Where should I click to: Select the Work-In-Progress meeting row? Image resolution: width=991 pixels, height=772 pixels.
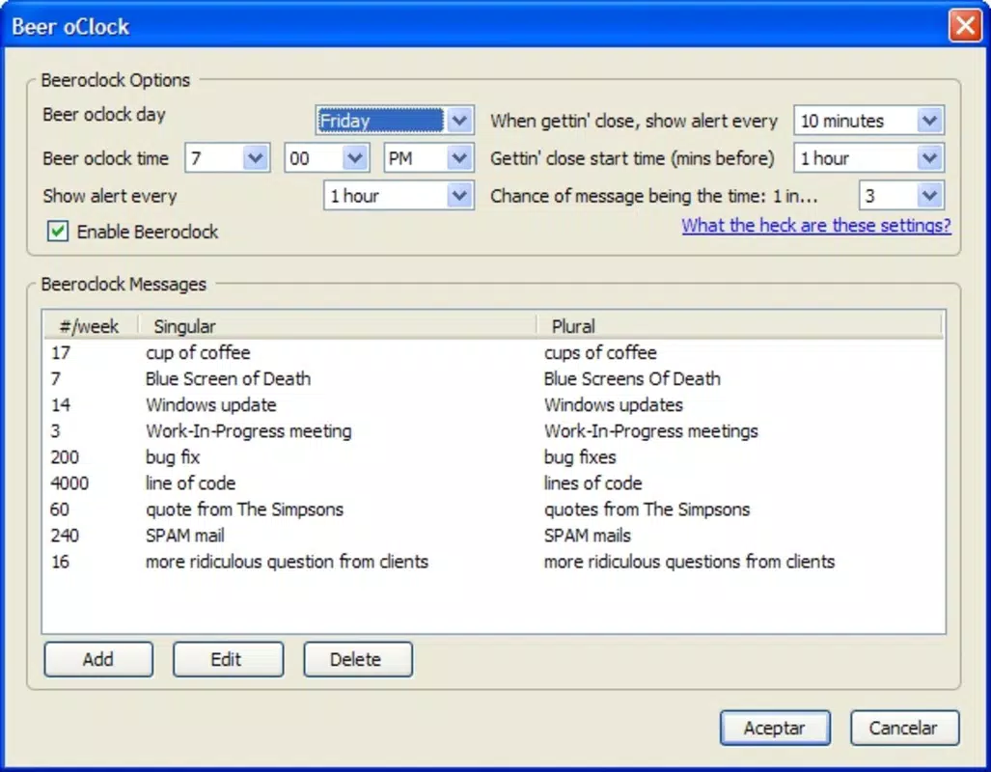point(494,431)
